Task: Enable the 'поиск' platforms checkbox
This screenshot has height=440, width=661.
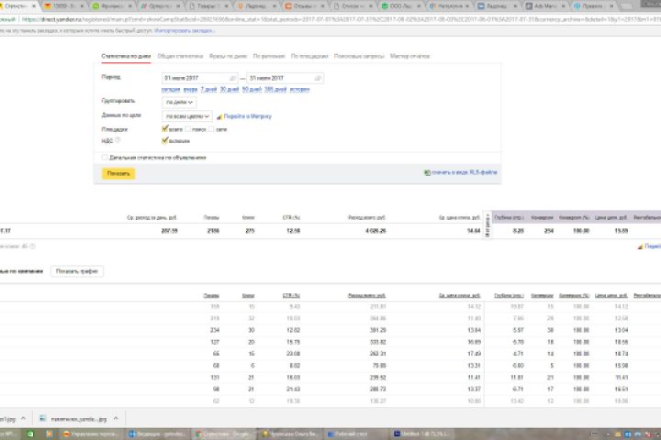Action: click(x=188, y=129)
